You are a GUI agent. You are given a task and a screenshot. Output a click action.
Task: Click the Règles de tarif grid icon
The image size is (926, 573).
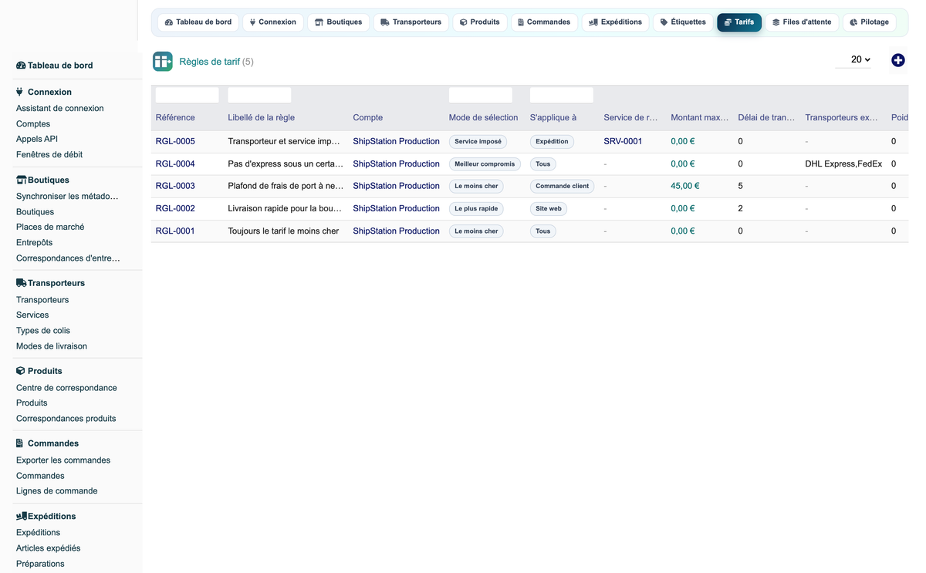[163, 62]
